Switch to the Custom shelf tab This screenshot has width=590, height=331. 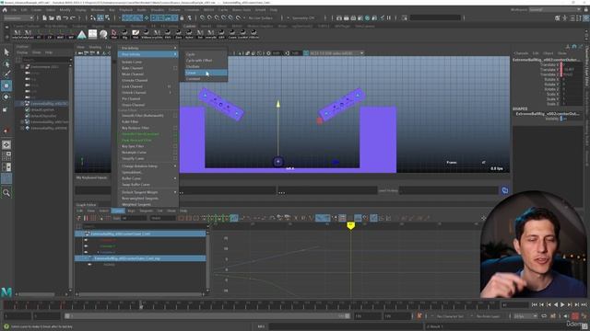[x=189, y=27]
